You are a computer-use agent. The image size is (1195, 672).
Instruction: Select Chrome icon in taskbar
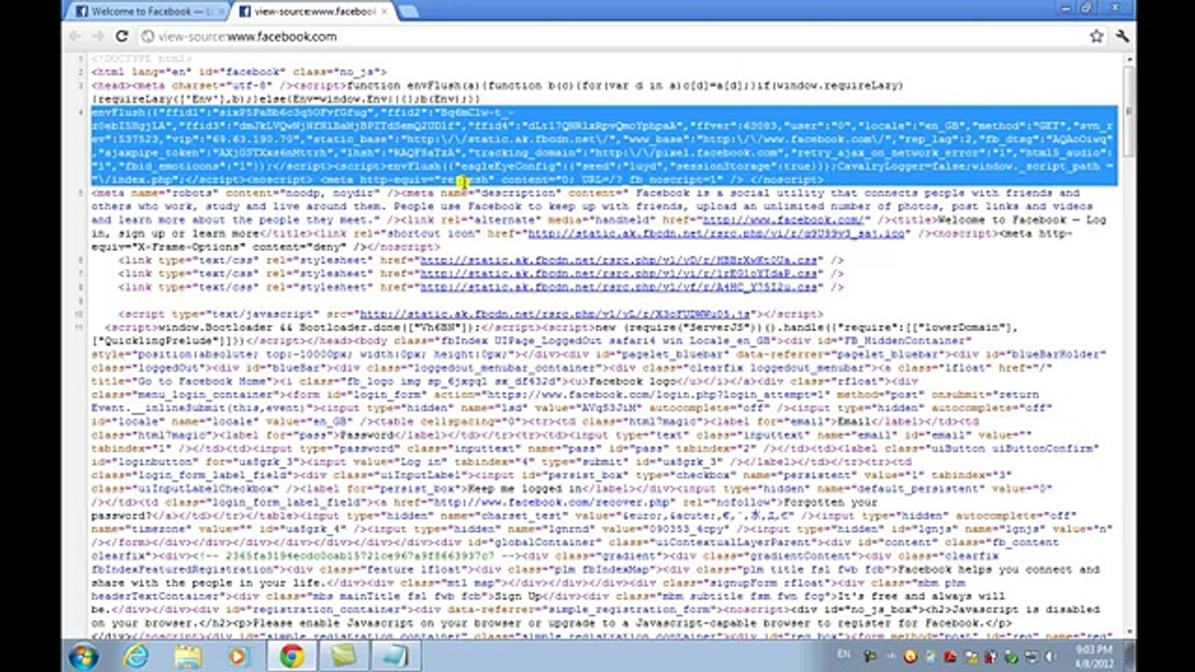point(290,655)
